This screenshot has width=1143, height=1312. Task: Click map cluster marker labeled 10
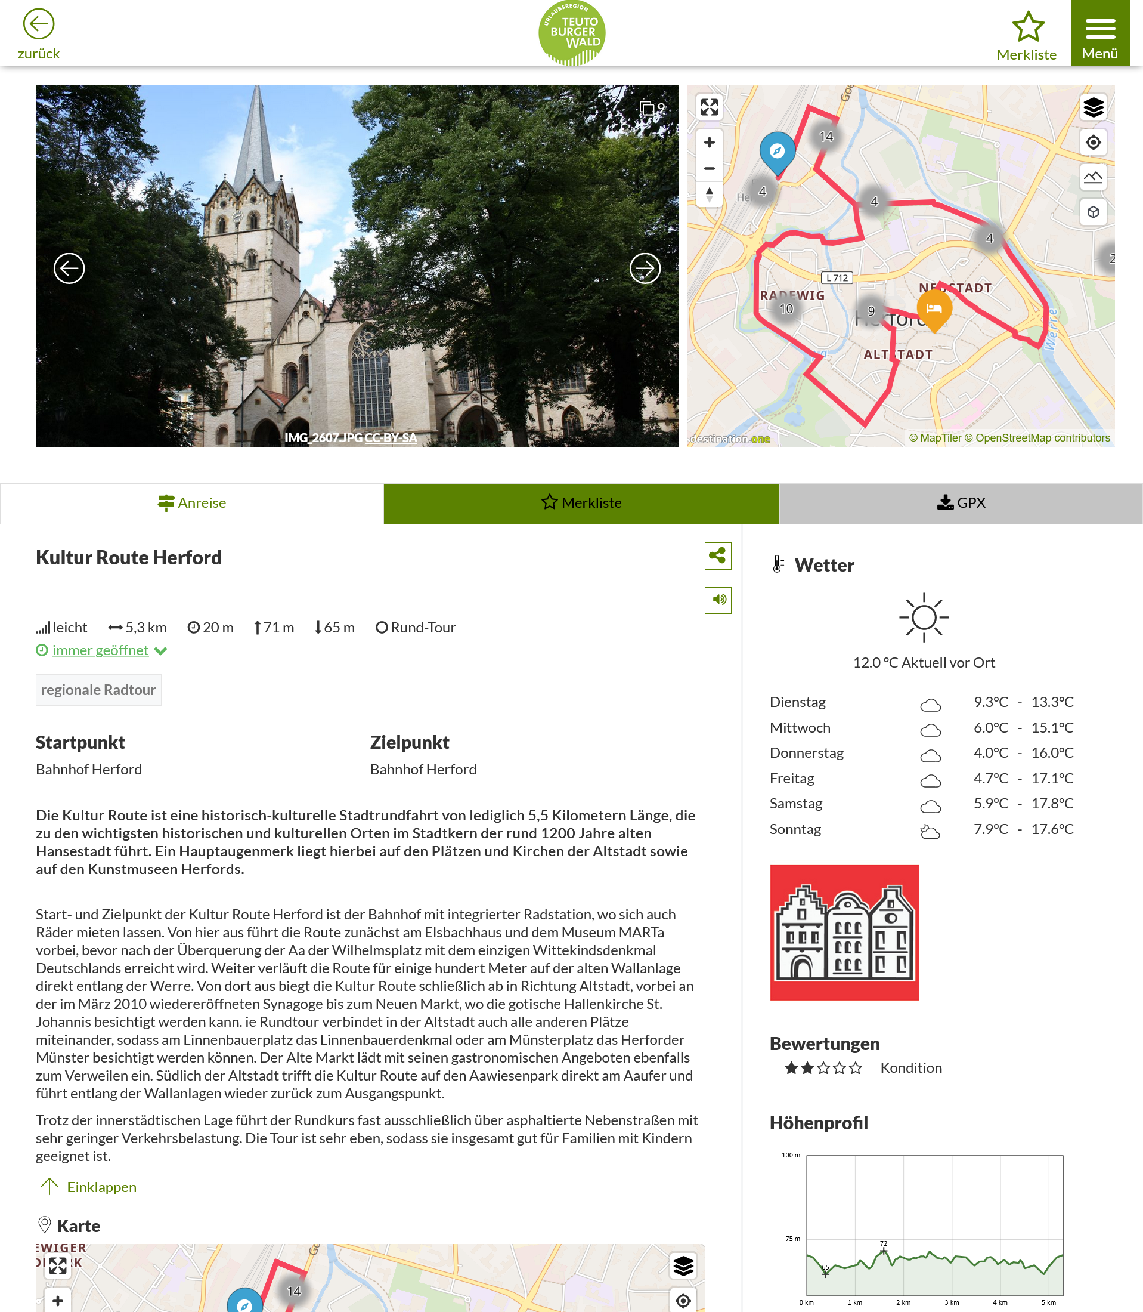coord(786,309)
